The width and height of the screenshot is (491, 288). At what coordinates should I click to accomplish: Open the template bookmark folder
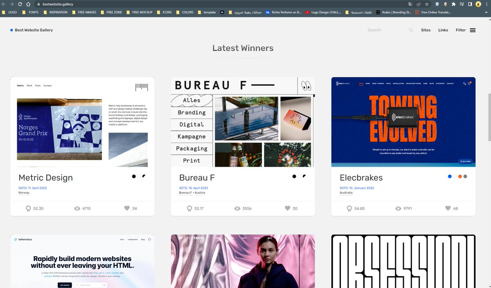(207, 12)
